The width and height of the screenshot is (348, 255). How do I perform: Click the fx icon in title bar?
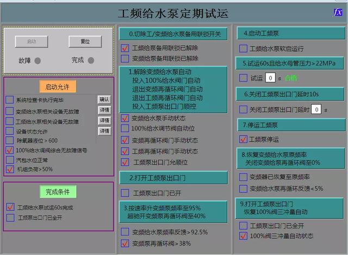click(338, 13)
